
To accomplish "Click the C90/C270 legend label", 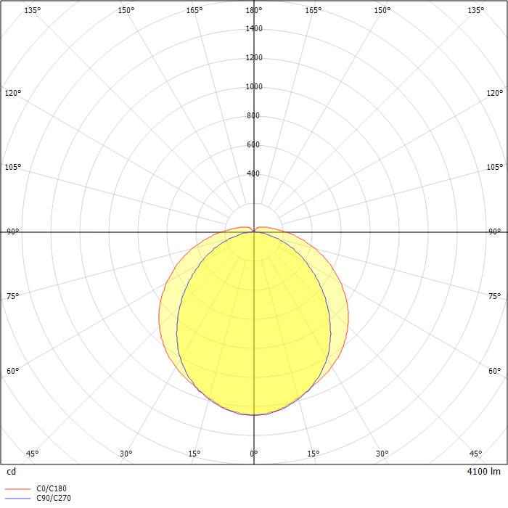I will [x=54, y=498].
